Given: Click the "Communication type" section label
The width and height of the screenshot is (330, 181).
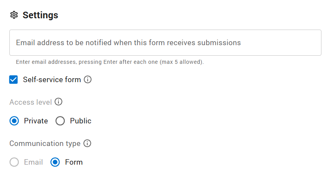Looking at the screenshot, I should [x=45, y=144].
